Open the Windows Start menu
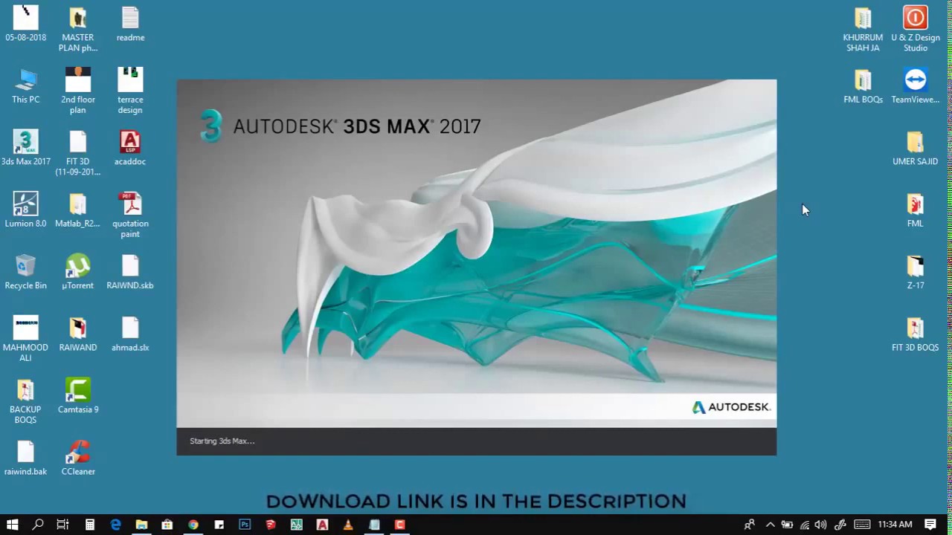The image size is (952, 535). (x=12, y=525)
